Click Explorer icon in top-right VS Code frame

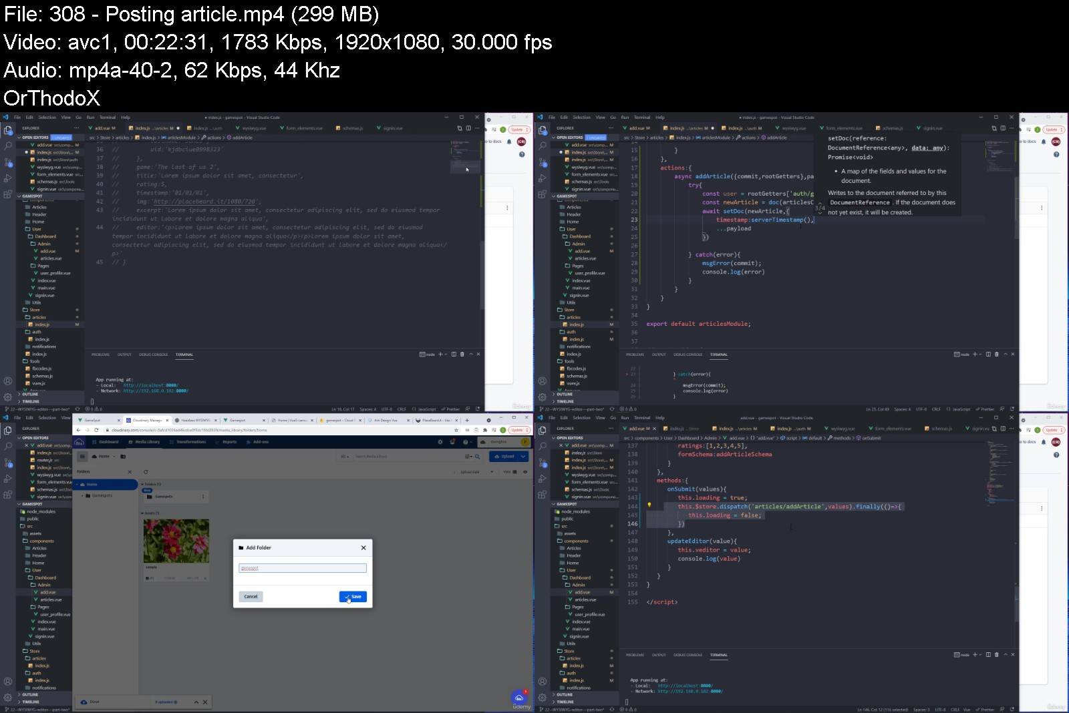tap(543, 130)
